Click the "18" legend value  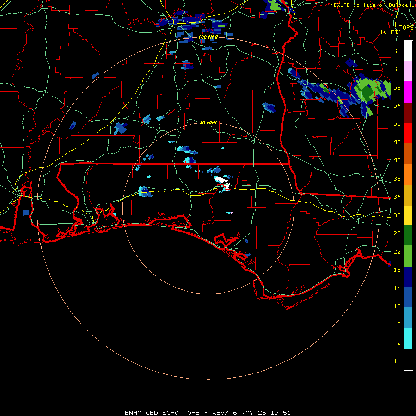pyautogui.click(x=397, y=270)
